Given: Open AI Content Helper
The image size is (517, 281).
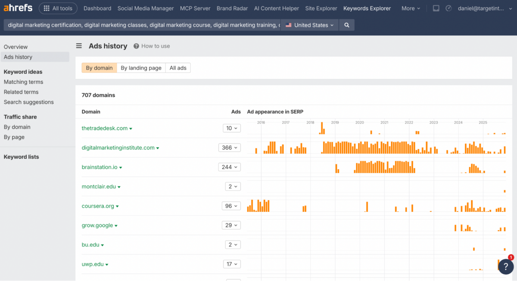Looking at the screenshot, I should click(x=277, y=8).
